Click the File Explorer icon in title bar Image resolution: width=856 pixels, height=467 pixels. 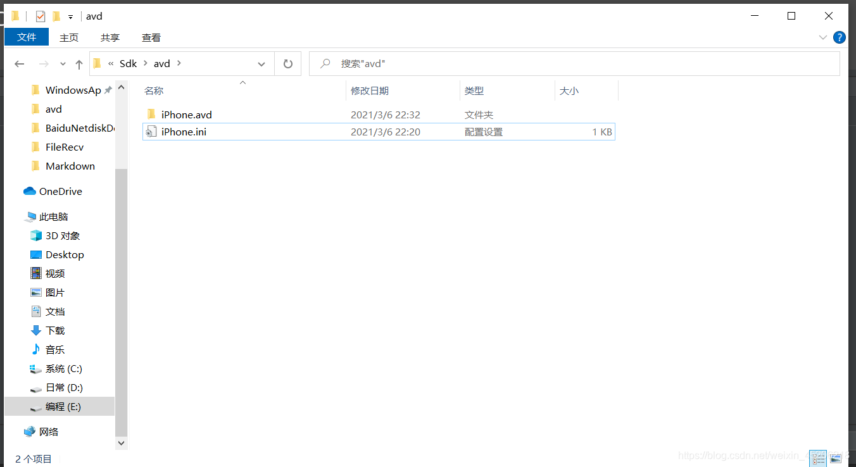coord(15,16)
